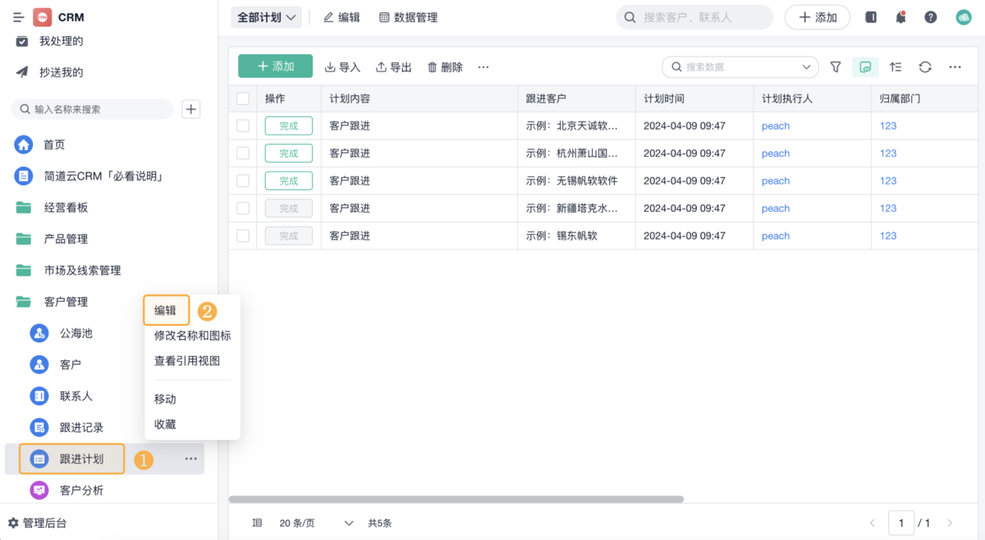Open the 全部计划 view dropdown
985x540 pixels.
pos(266,17)
